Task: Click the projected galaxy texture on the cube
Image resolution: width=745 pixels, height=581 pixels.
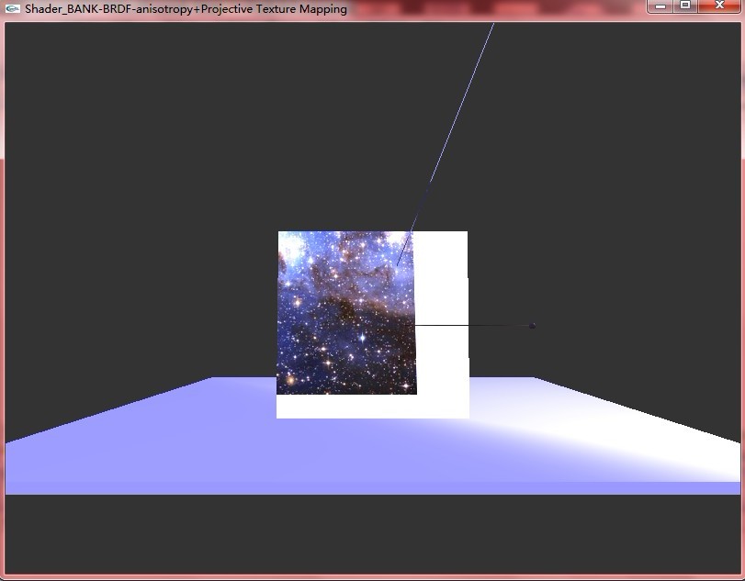Action: click(x=346, y=312)
